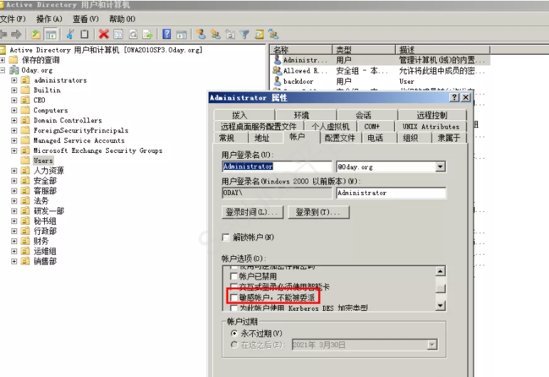Image resolution: width=549 pixels, height=377 pixels.
Task: Click the account options list scrollbar thumb
Action: click(440, 288)
